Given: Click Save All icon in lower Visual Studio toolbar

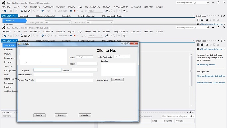Looking at the screenshot, I should [29, 36].
